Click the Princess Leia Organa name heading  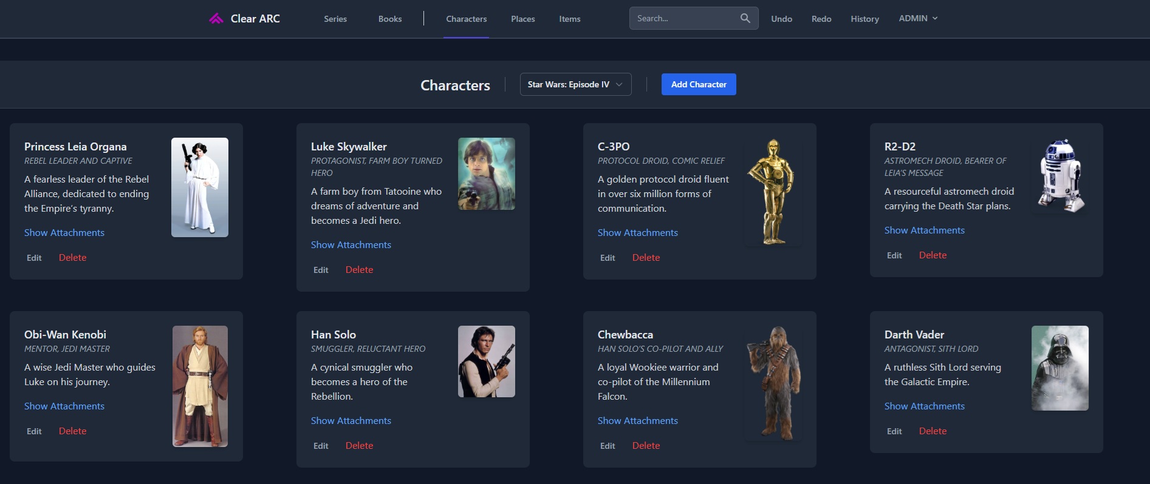point(75,147)
